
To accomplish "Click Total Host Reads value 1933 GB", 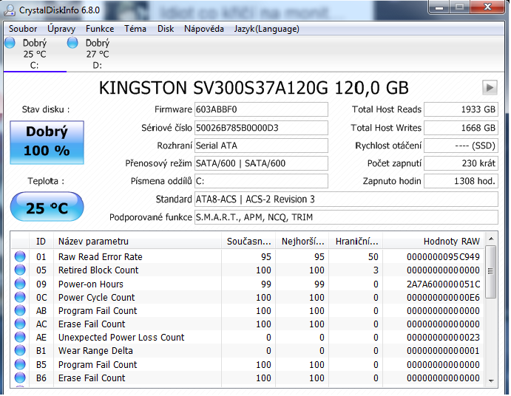I will (461, 109).
